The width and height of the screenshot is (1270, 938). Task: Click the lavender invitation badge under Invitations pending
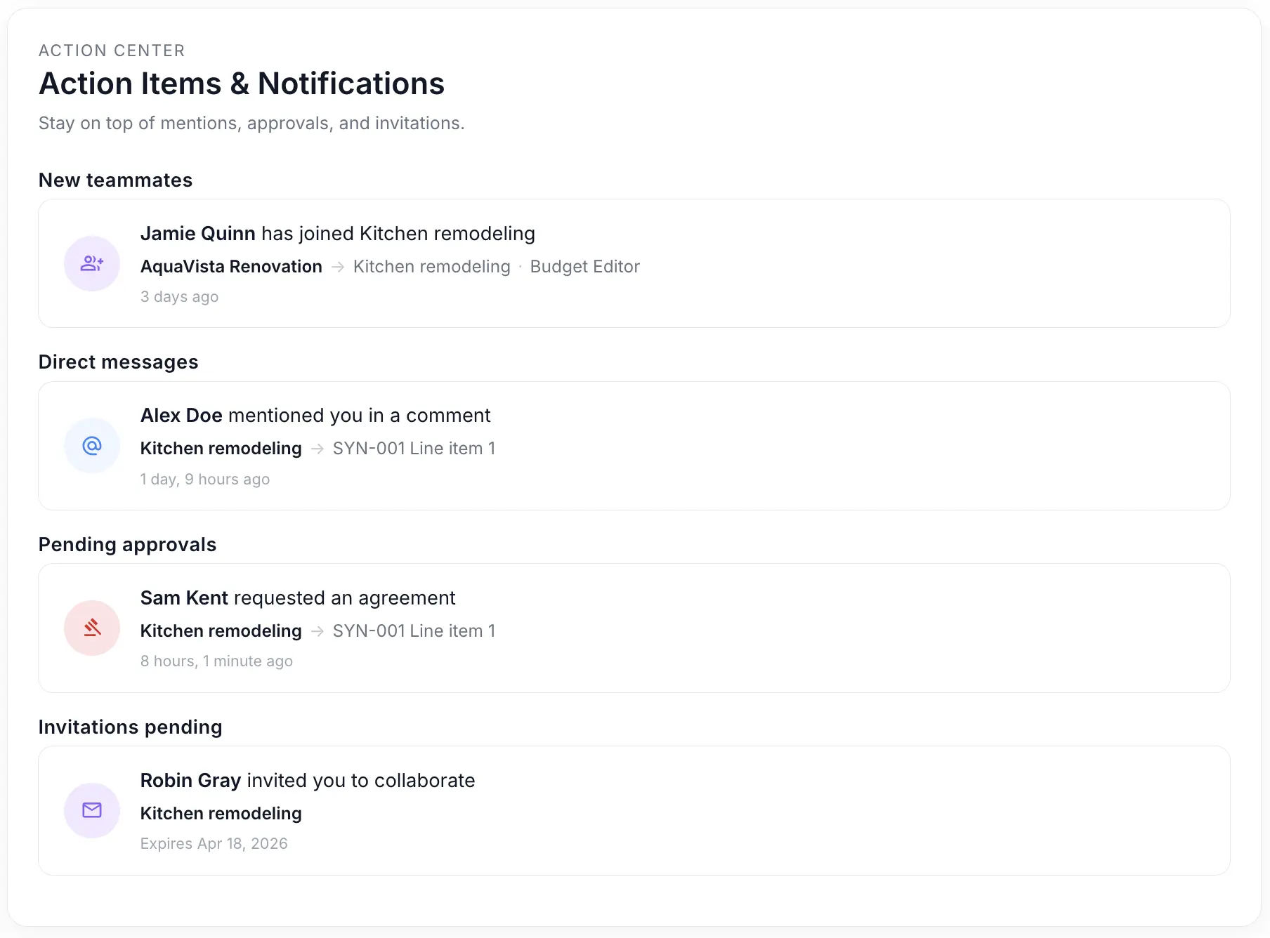point(92,810)
